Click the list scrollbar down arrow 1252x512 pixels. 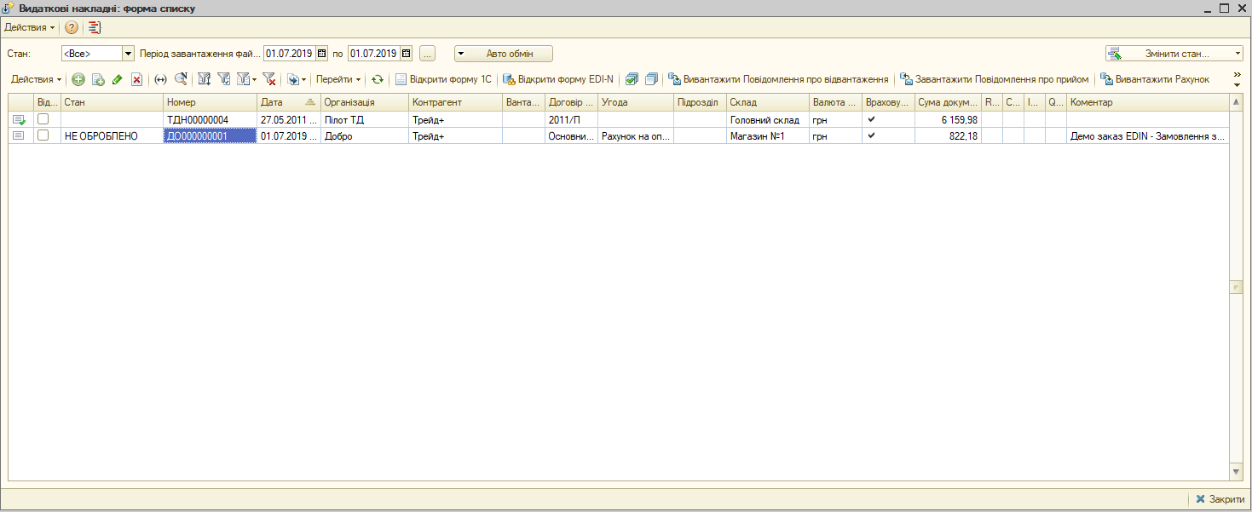tap(1237, 471)
